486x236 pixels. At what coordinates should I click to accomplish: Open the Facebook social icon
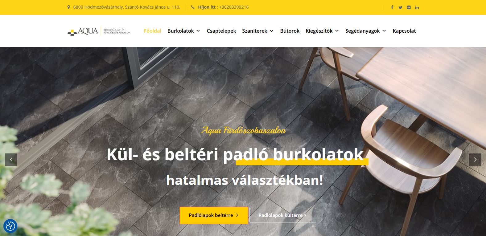click(392, 7)
